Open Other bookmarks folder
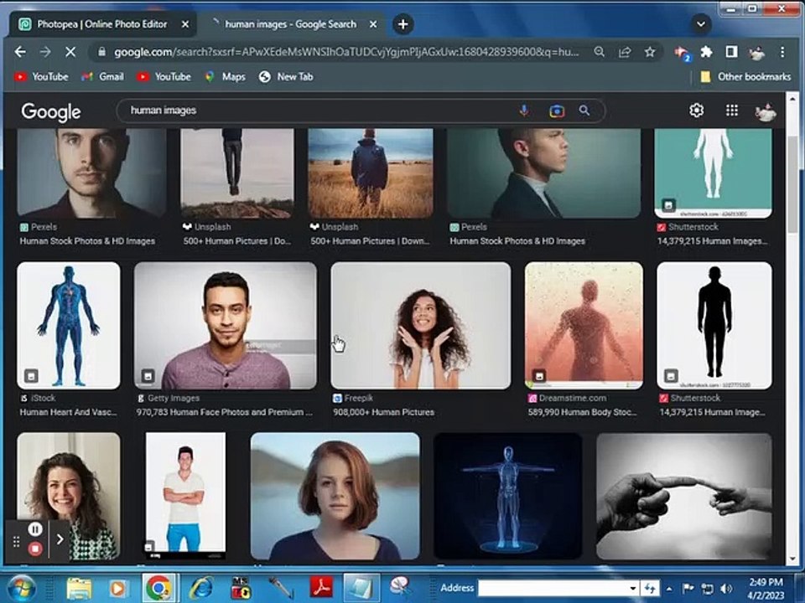Screen dimensions: 805x603 746,77
